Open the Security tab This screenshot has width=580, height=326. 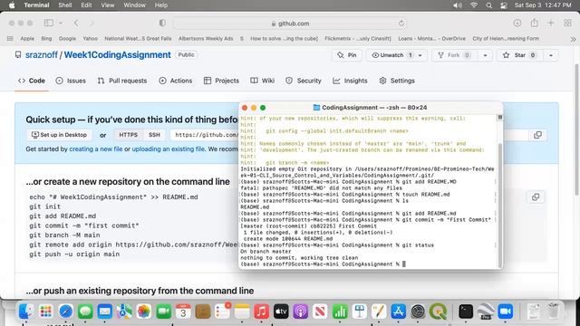304,81
